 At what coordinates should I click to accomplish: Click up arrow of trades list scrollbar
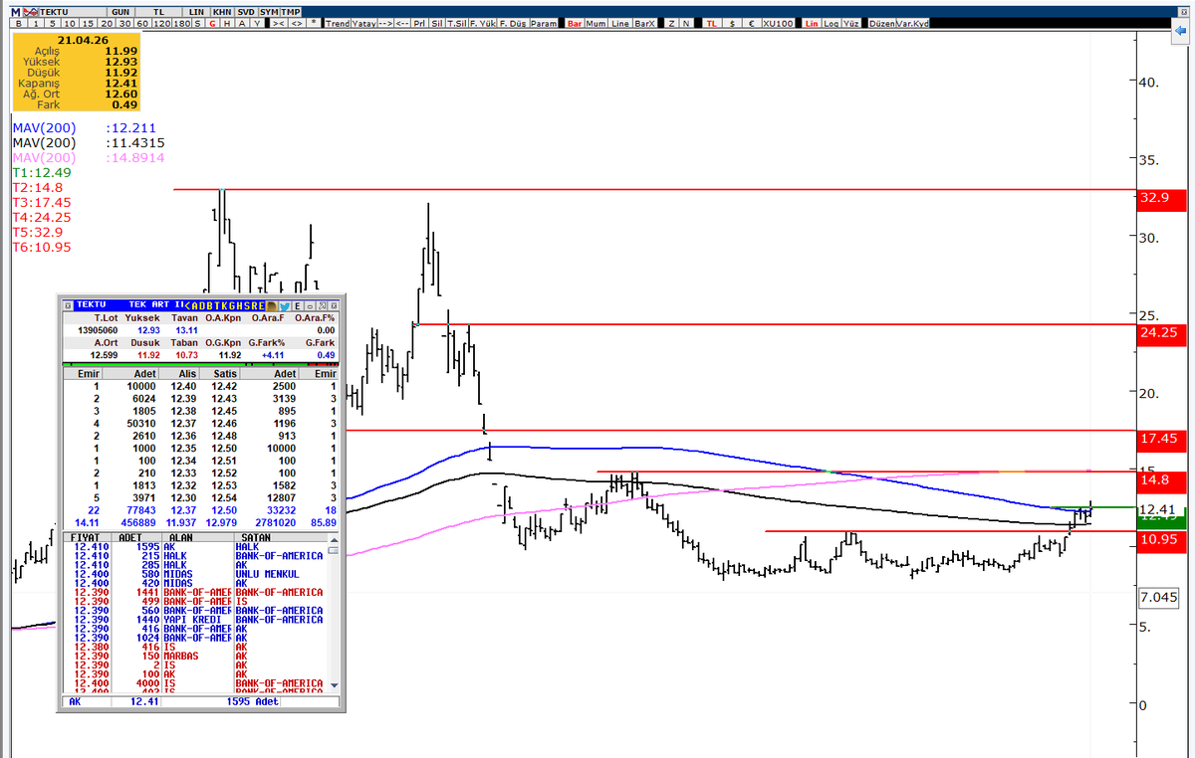pos(334,540)
